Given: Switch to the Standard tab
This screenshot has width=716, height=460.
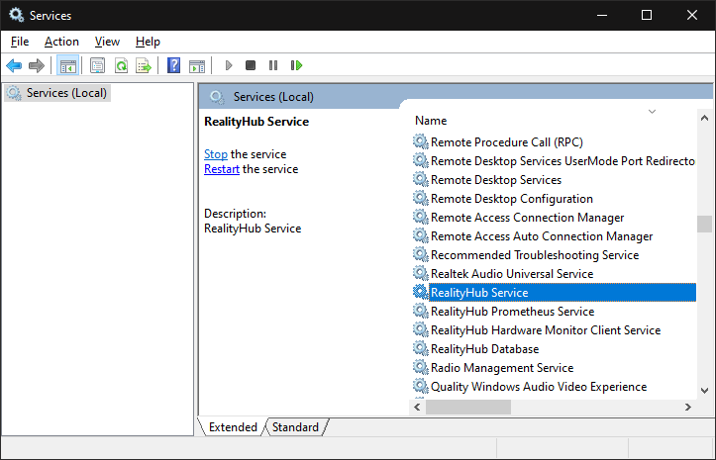Looking at the screenshot, I should pyautogui.click(x=295, y=427).
